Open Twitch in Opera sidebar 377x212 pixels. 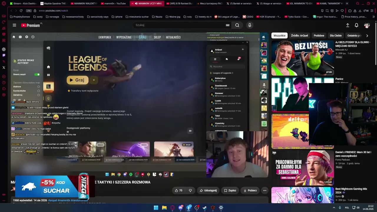point(4,55)
